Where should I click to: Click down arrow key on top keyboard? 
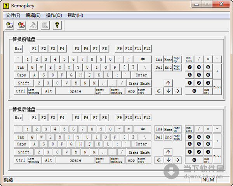pyautogui.click(x=168, y=91)
